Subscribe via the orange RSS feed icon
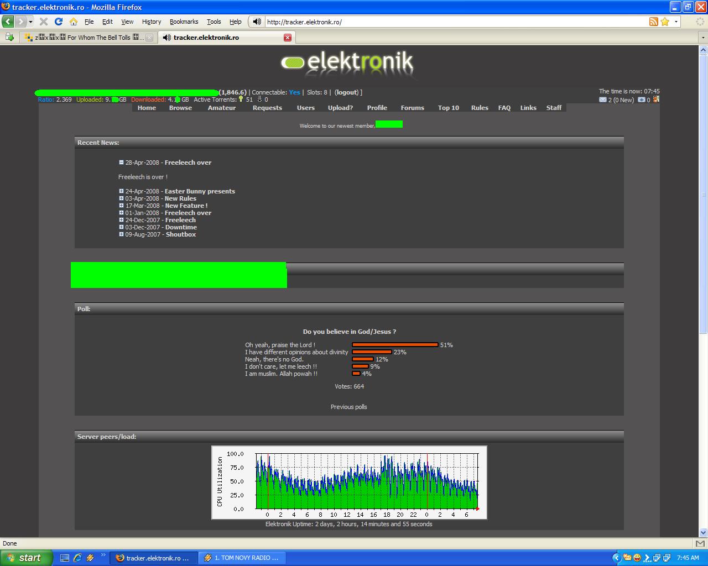The width and height of the screenshot is (708, 566). (x=654, y=22)
